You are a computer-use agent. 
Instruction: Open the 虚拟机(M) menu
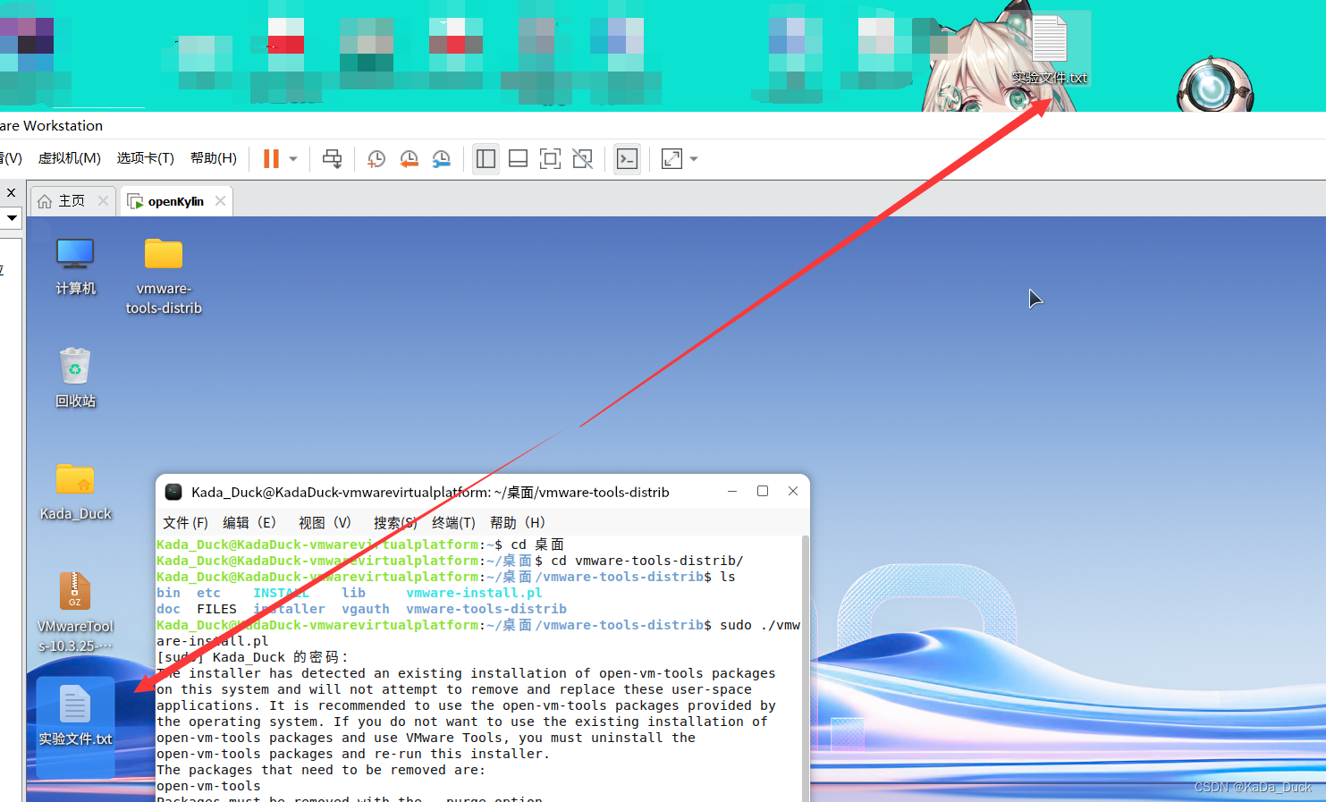point(69,158)
